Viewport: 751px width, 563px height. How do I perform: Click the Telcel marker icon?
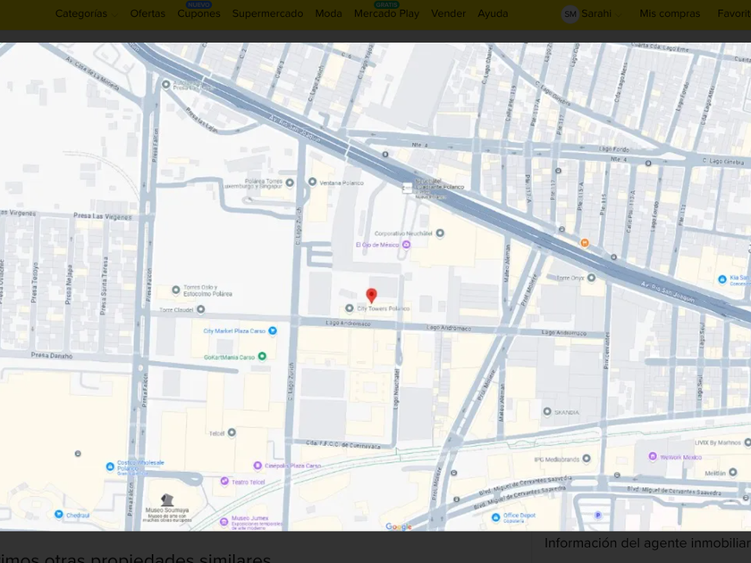(x=232, y=433)
